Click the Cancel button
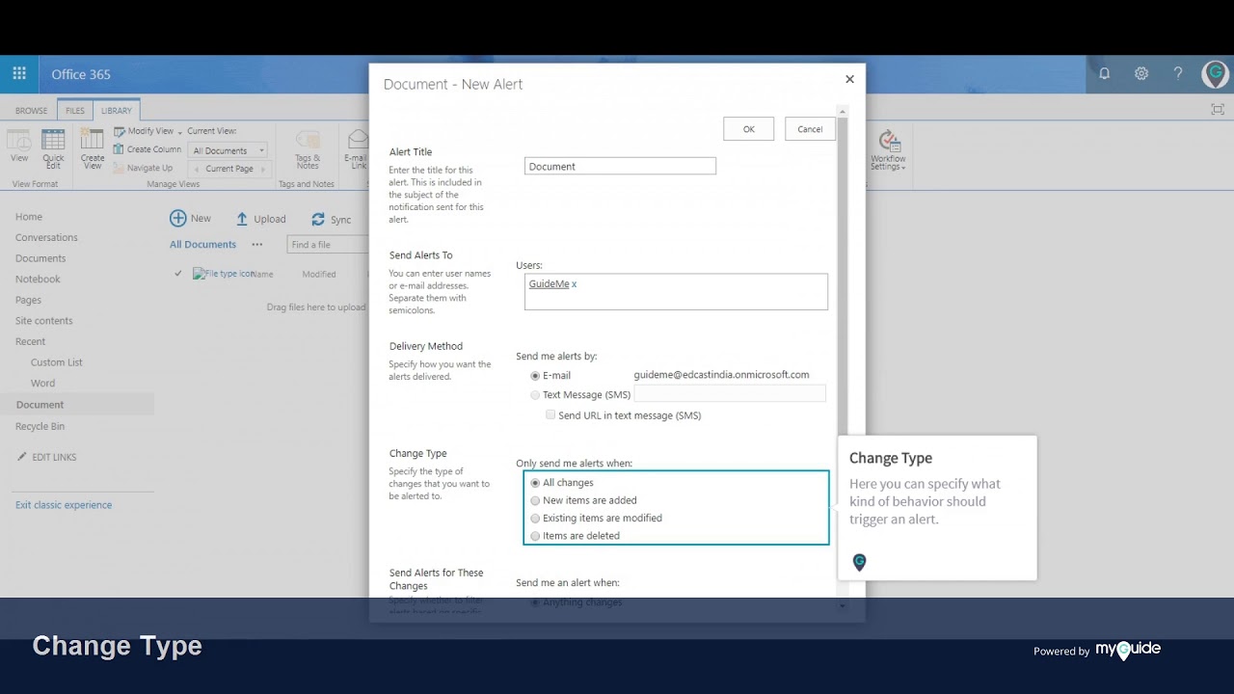1234x694 pixels. pyautogui.click(x=810, y=129)
